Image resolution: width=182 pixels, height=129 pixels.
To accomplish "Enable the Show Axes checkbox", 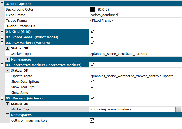I will coord(92,93).
